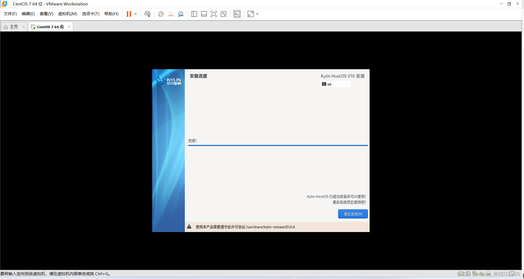Pause the virtual machine with the orange pause icon

click(x=129, y=14)
